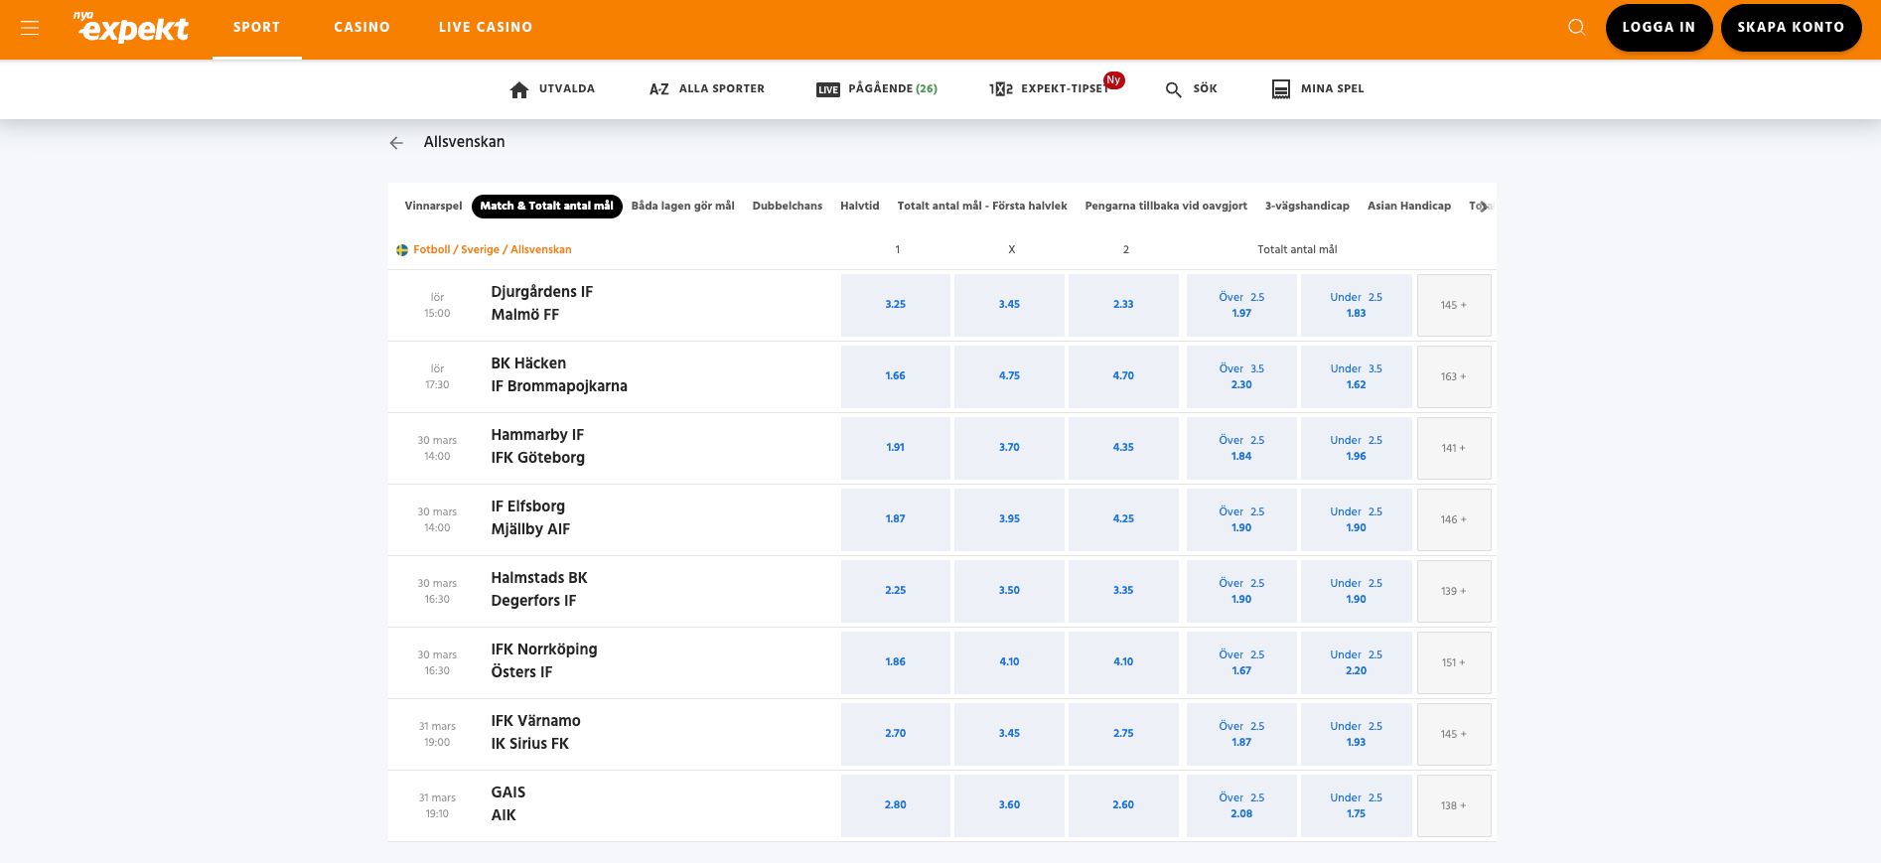Expand 163+ markets for BK Häcken match

tap(1454, 376)
